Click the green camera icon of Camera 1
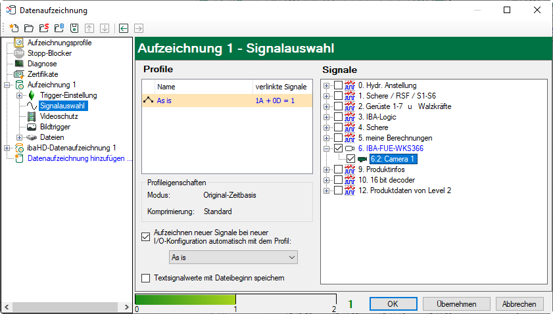The image size is (553, 314). click(362, 159)
